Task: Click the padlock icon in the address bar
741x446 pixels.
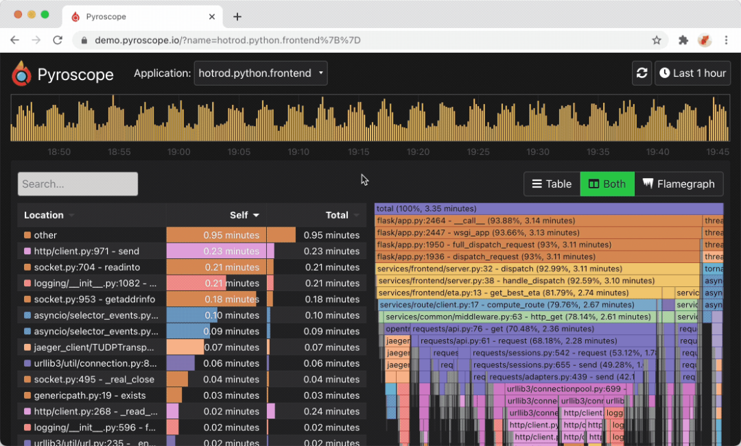Action: pyautogui.click(x=84, y=40)
